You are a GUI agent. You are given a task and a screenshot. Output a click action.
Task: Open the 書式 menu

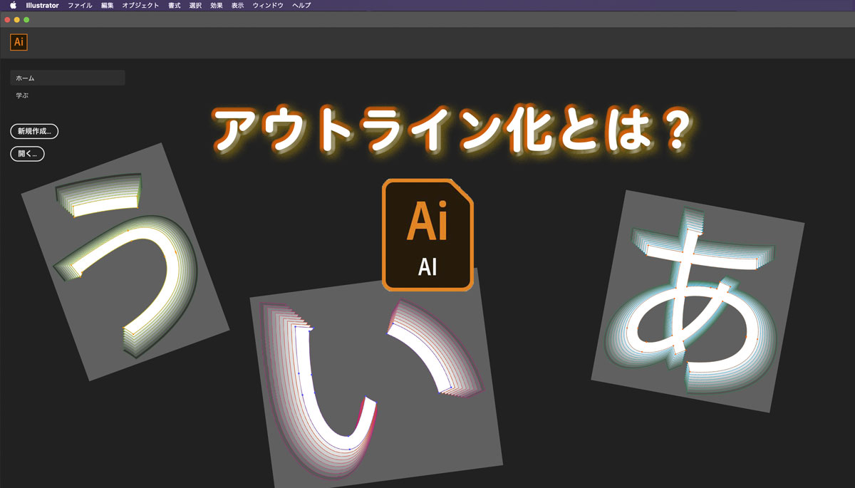(x=173, y=5)
